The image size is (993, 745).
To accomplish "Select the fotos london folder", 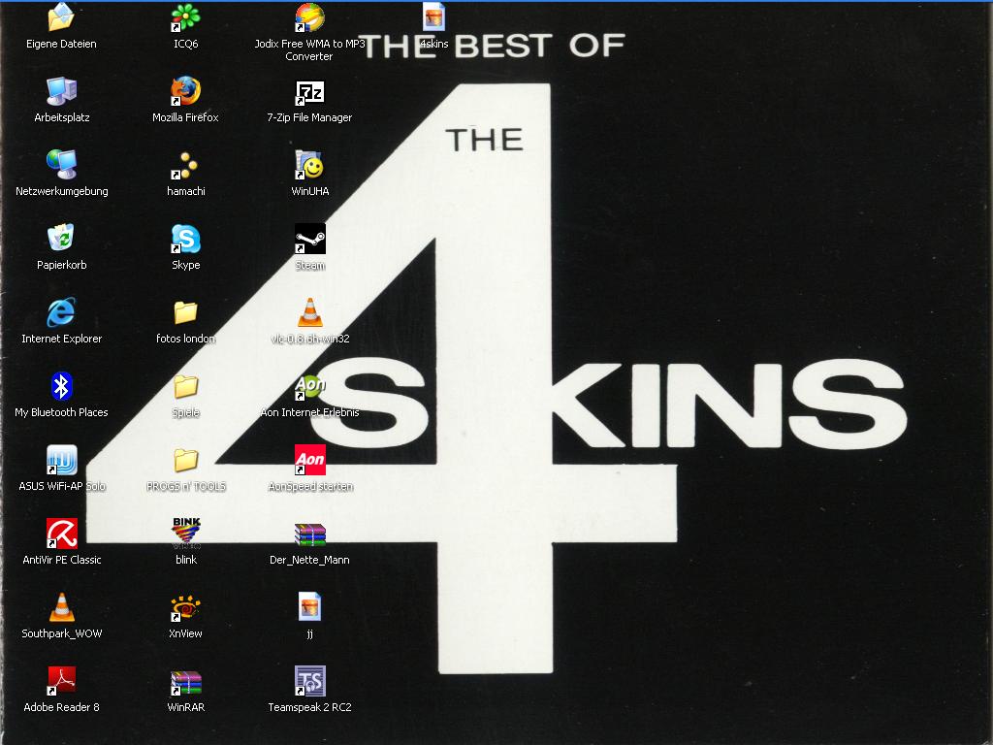I will (185, 313).
